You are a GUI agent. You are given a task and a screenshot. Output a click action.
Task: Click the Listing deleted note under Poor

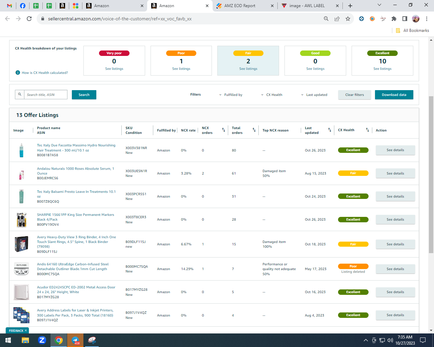pyautogui.click(x=353, y=272)
